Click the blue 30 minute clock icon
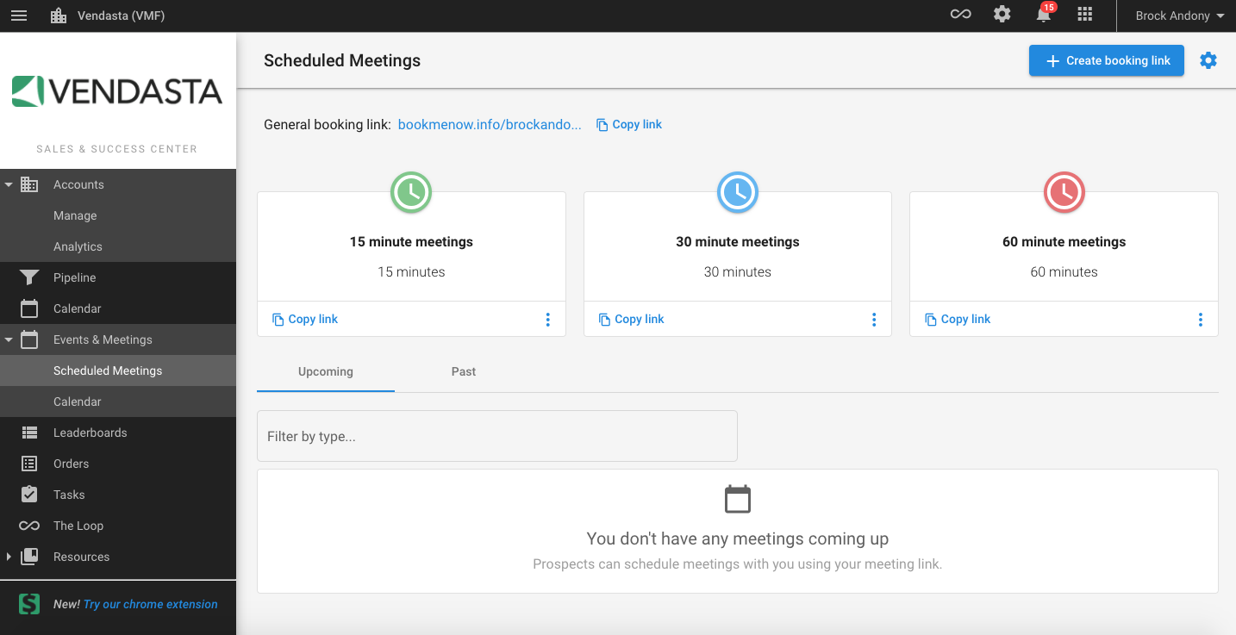The height and width of the screenshot is (635, 1236). pyautogui.click(x=738, y=192)
